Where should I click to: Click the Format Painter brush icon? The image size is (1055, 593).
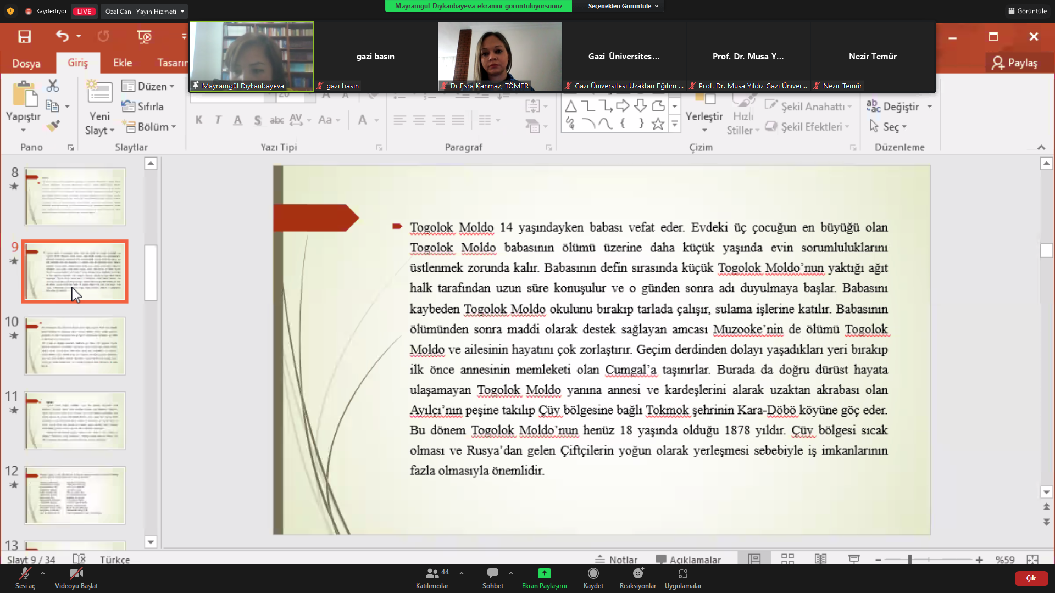click(53, 126)
